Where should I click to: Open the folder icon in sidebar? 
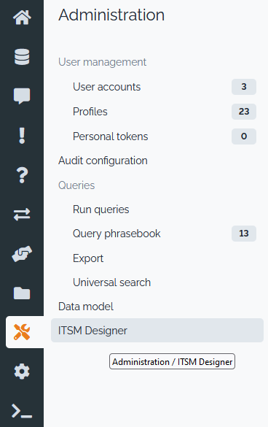click(22, 293)
